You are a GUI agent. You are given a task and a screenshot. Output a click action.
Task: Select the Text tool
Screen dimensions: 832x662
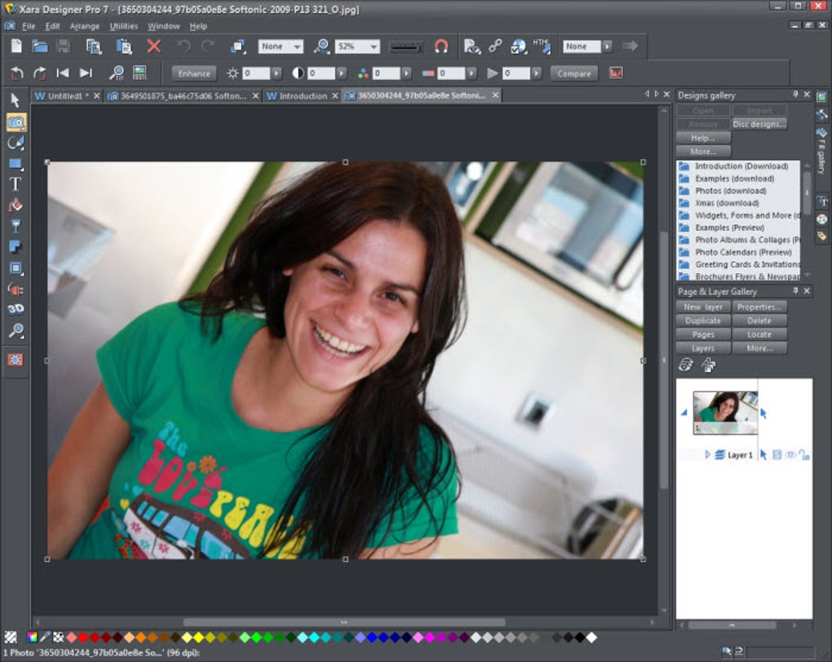point(15,184)
